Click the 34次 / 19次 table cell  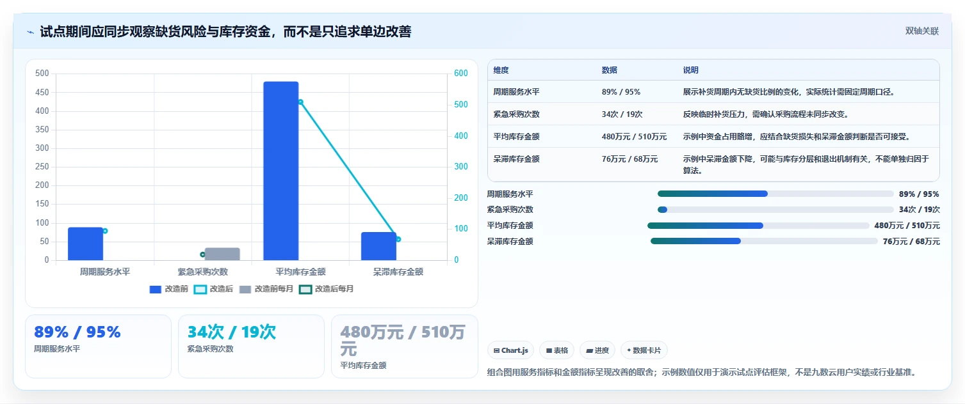point(622,114)
